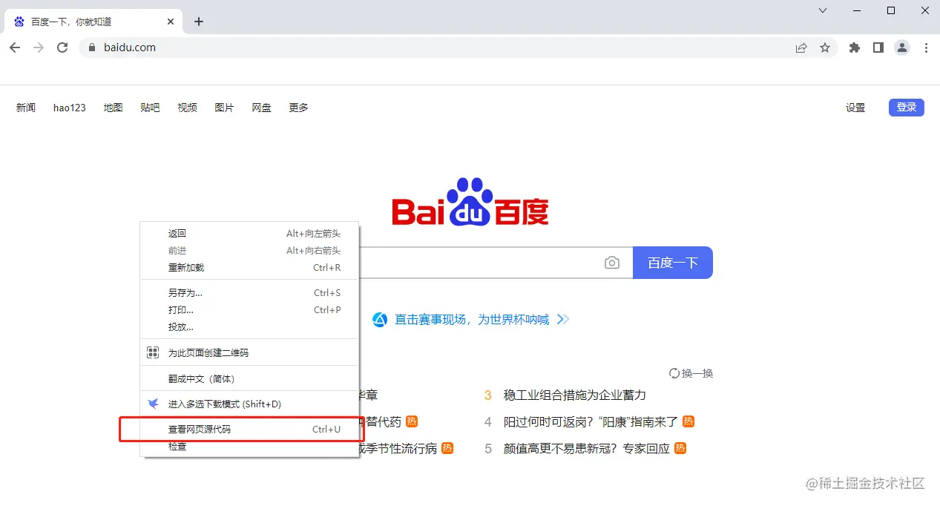Open the 贴吧 link
Image resolution: width=940 pixels, height=506 pixels.
[x=150, y=108]
